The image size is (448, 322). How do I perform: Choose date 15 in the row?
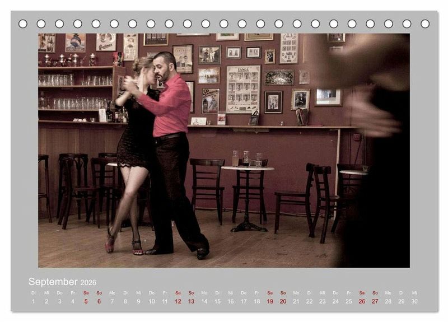tap(217, 301)
